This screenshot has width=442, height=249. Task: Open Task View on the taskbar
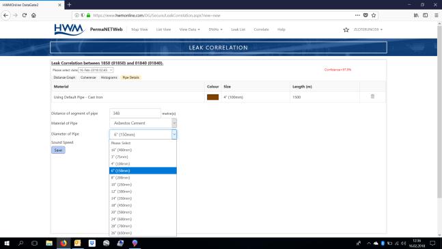pos(34,243)
